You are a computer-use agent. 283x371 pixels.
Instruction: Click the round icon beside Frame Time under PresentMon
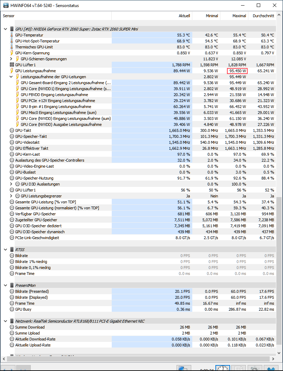point(12,303)
